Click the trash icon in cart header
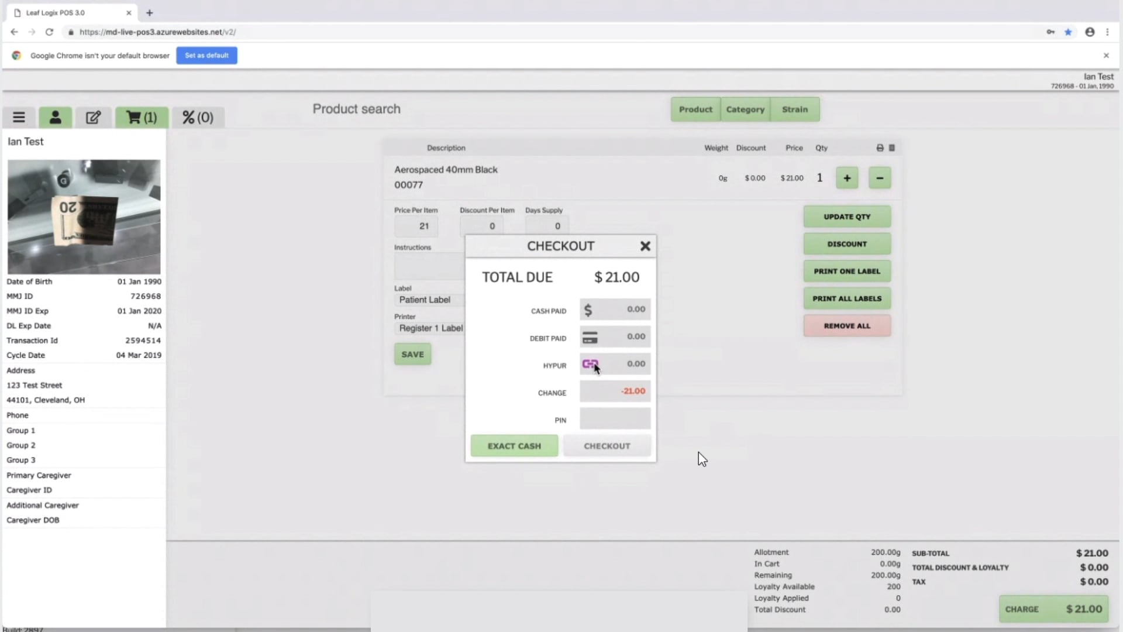This screenshot has height=632, width=1123. point(892,148)
